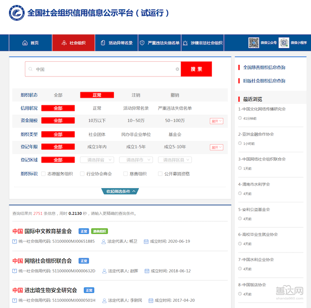Switch to the 社会组织 navigation tab
The image size is (311, 308).
point(73,43)
